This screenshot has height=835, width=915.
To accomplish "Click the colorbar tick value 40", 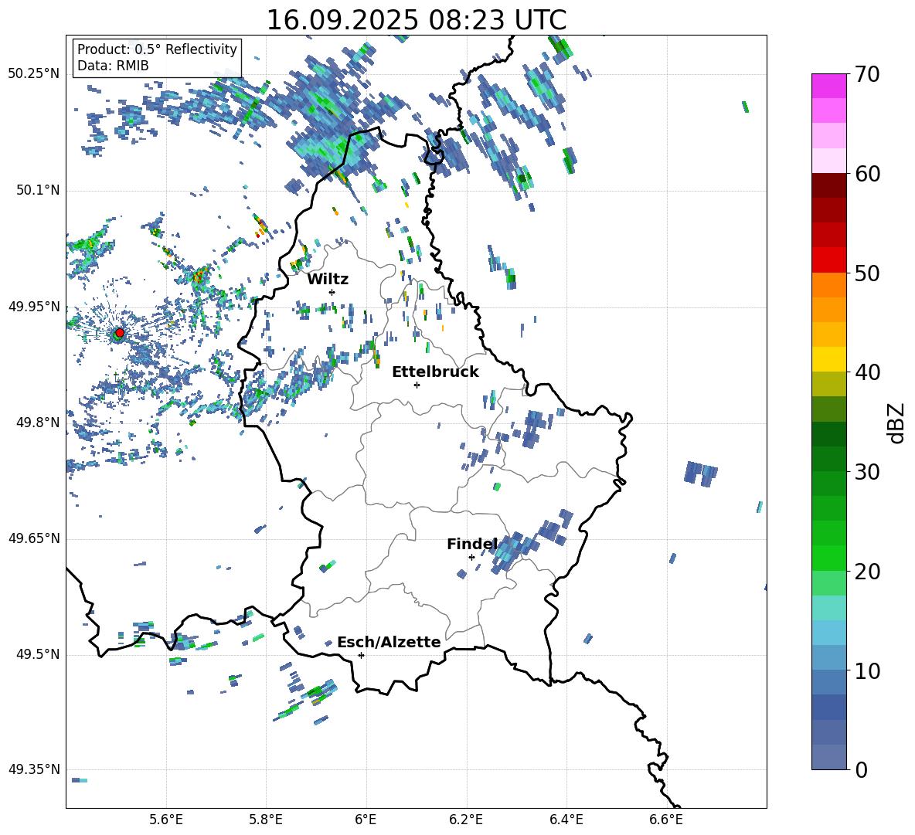I will tap(868, 372).
